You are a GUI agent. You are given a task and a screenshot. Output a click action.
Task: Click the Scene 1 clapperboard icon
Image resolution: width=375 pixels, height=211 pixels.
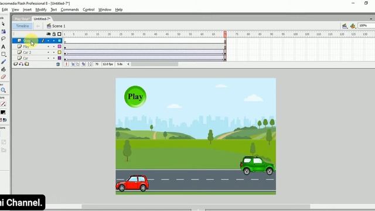pyautogui.click(x=49, y=26)
